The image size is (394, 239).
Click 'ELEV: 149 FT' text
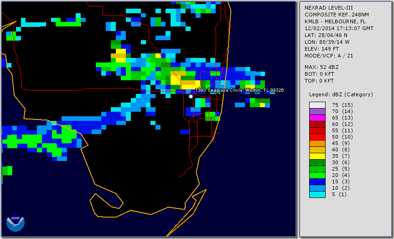[x=321, y=49]
